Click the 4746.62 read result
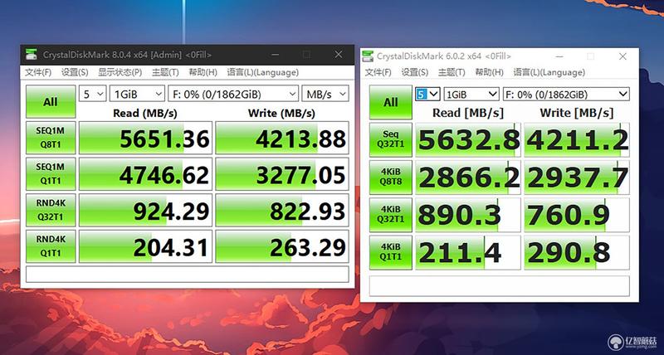 coord(145,174)
